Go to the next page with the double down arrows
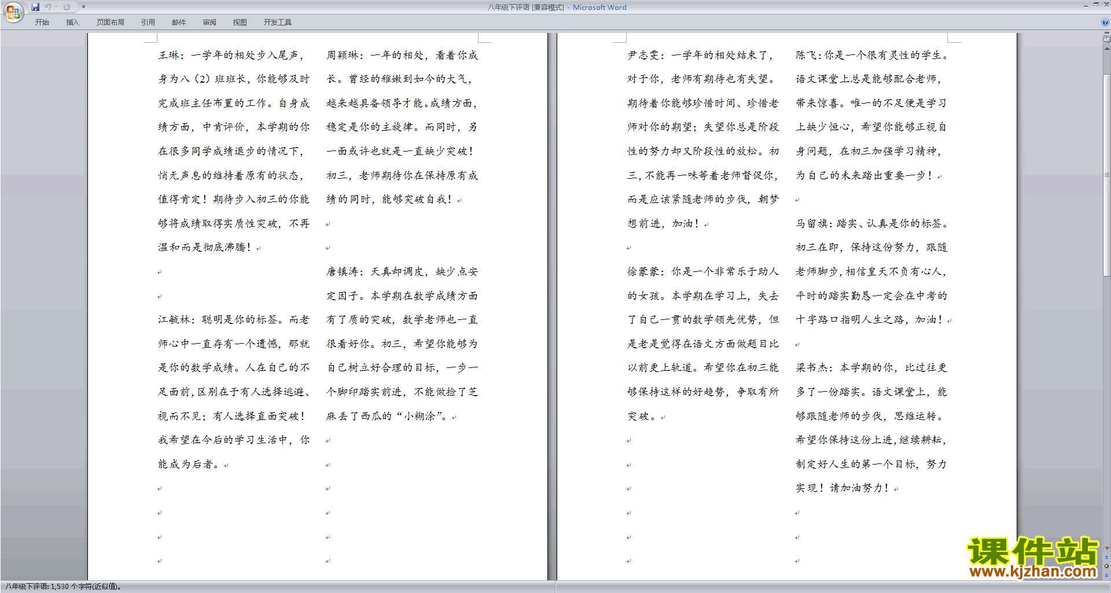Viewport: 1111px width, 593px height. click(1106, 575)
